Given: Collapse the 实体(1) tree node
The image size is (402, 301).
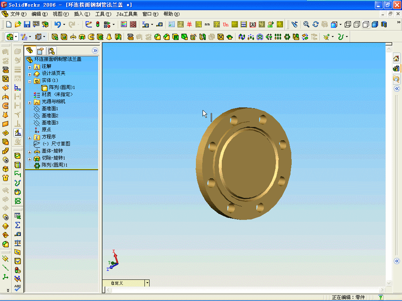Looking at the screenshot, I should 29,82.
